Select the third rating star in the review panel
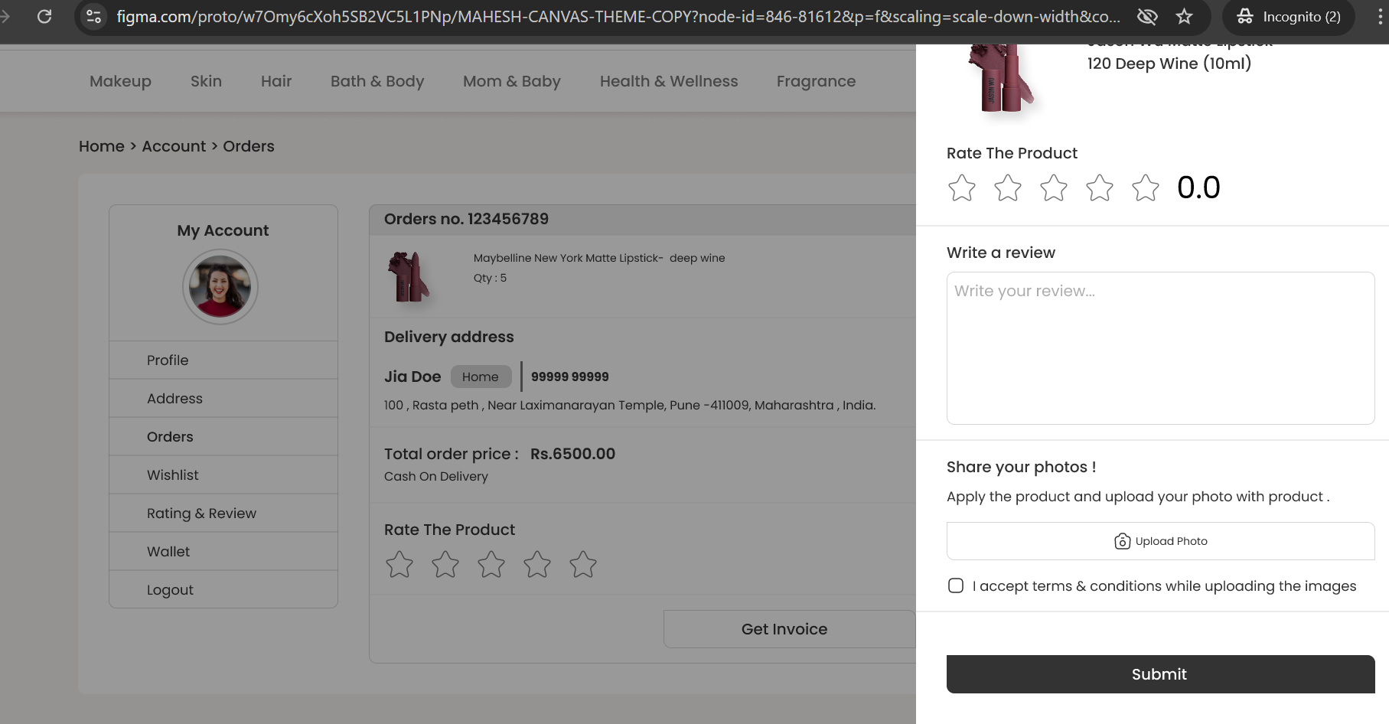The height and width of the screenshot is (724, 1389). coord(1054,188)
